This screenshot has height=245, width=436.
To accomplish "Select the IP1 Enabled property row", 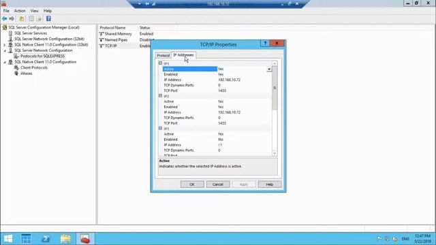I will pyautogui.click(x=217, y=74).
